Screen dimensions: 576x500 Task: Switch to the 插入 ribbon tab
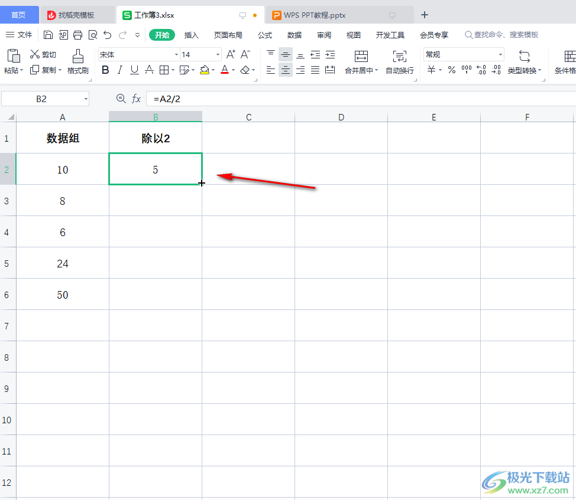point(191,35)
